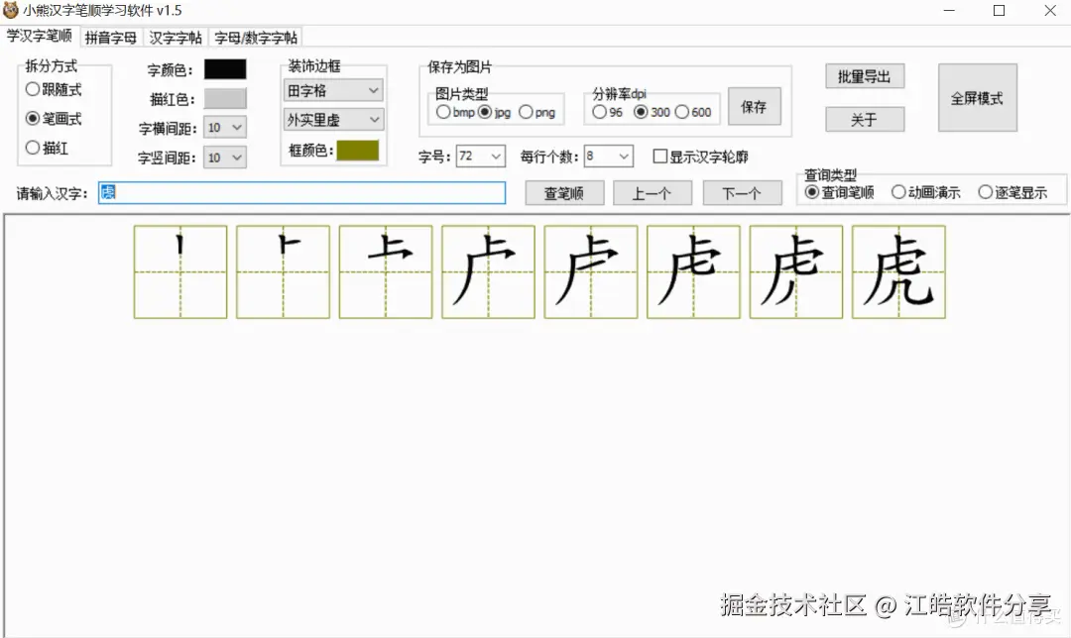Click the 批量导出 batch export button

coord(864,75)
